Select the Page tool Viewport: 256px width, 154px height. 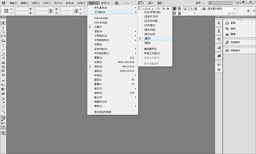pyautogui.click(x=3, y=32)
